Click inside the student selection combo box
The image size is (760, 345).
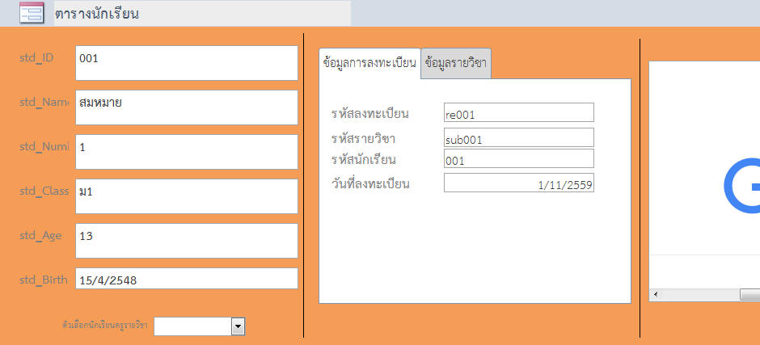click(192, 326)
